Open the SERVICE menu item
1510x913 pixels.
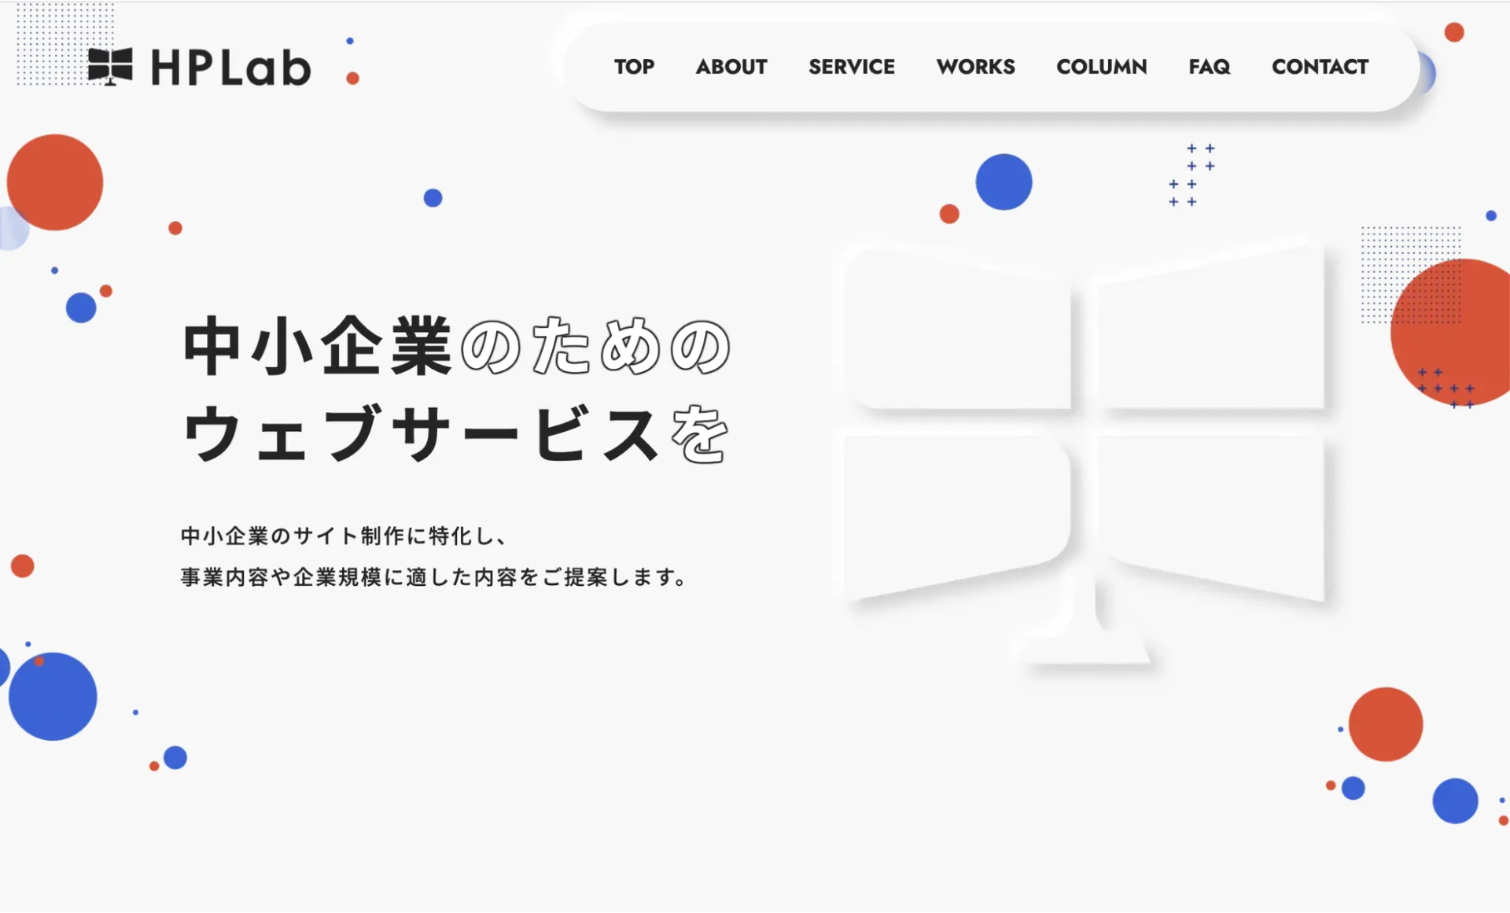(852, 67)
